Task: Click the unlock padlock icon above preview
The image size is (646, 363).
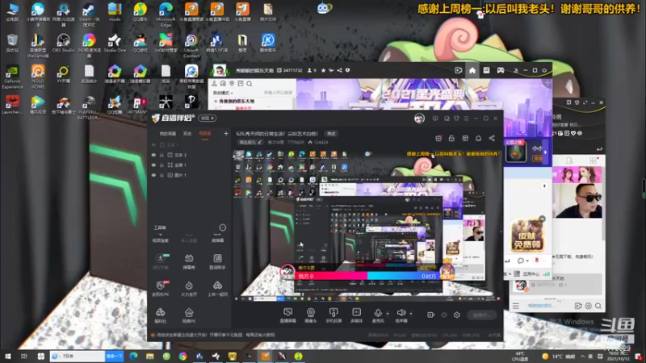Action: tap(451, 138)
